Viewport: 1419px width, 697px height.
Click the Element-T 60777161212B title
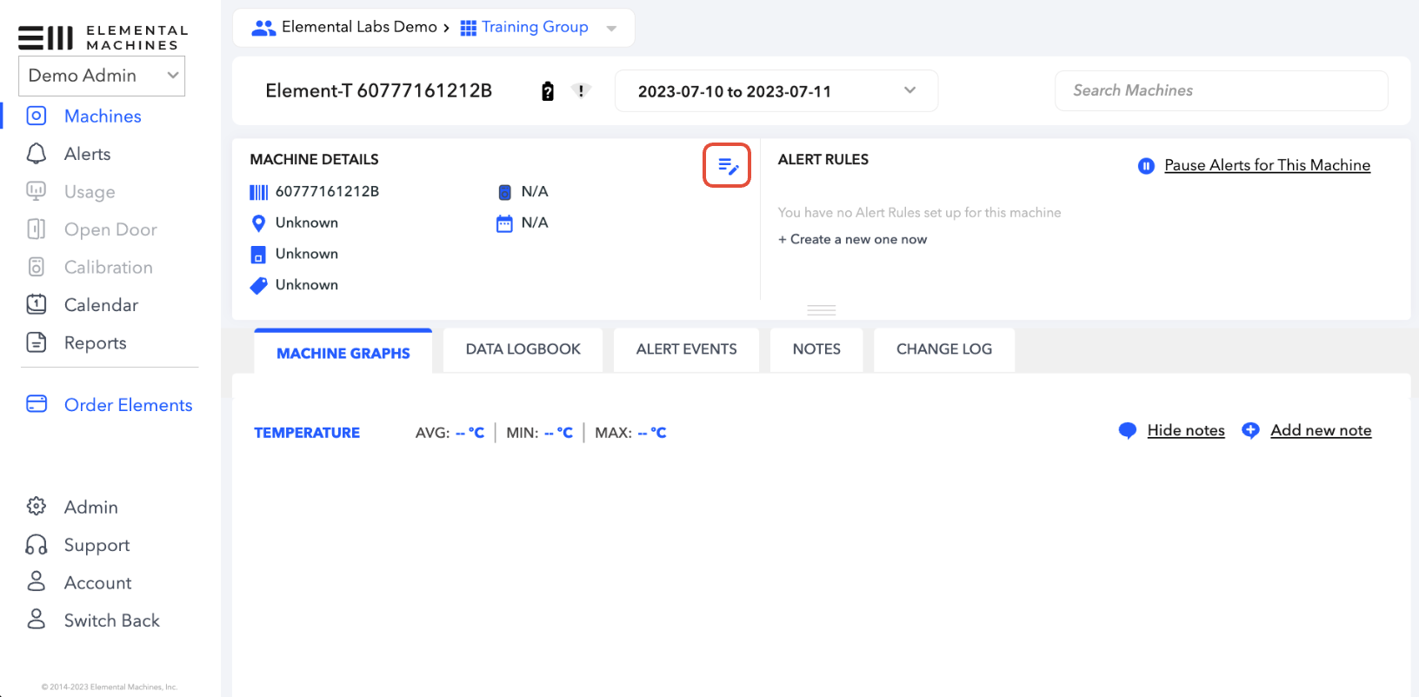(379, 90)
